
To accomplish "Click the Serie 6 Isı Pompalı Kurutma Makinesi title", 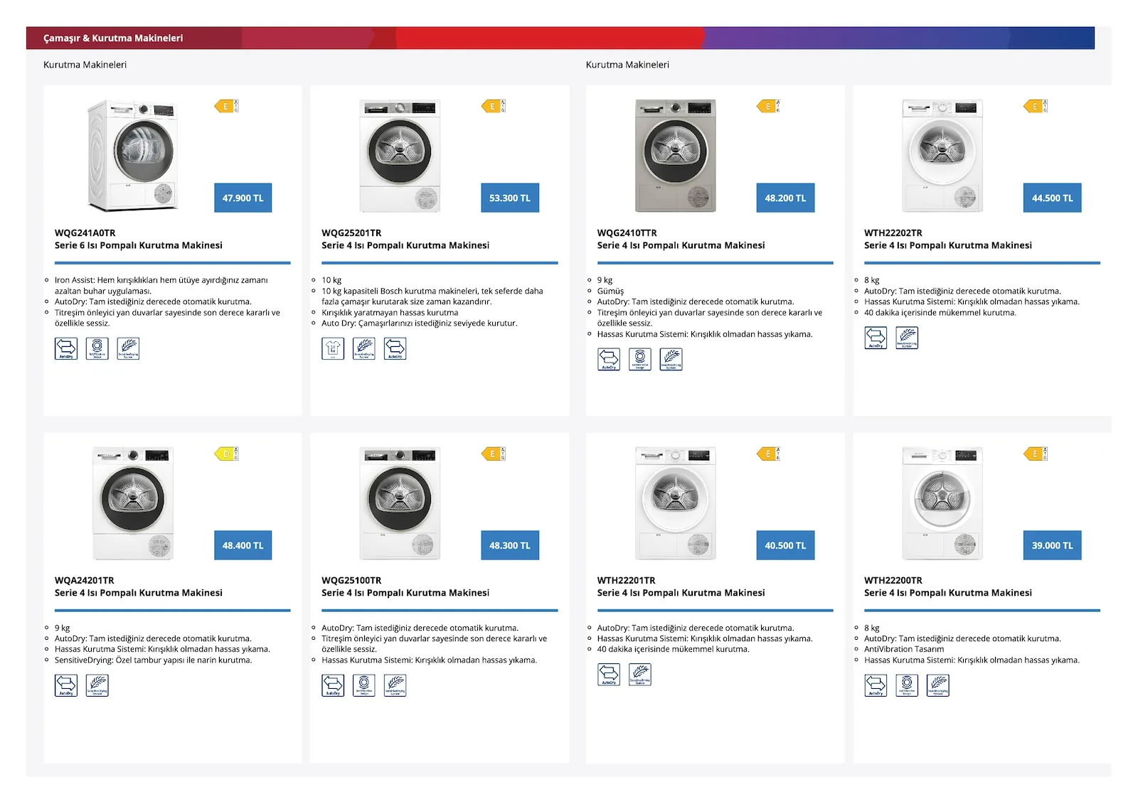I will [139, 245].
